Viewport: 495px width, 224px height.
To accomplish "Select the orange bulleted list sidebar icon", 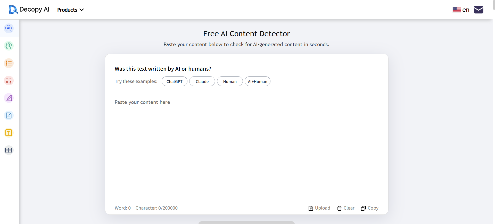I will [x=9, y=63].
